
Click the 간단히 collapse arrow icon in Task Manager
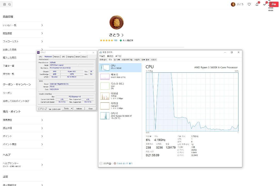coord(101,163)
